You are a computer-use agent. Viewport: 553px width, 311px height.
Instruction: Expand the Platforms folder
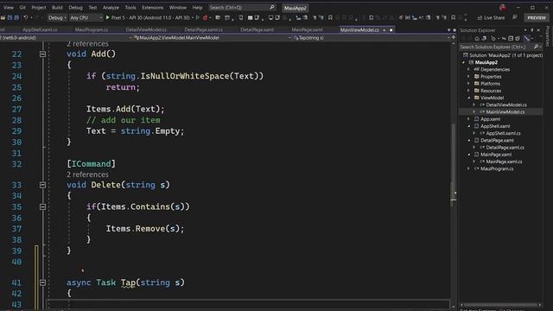point(468,84)
